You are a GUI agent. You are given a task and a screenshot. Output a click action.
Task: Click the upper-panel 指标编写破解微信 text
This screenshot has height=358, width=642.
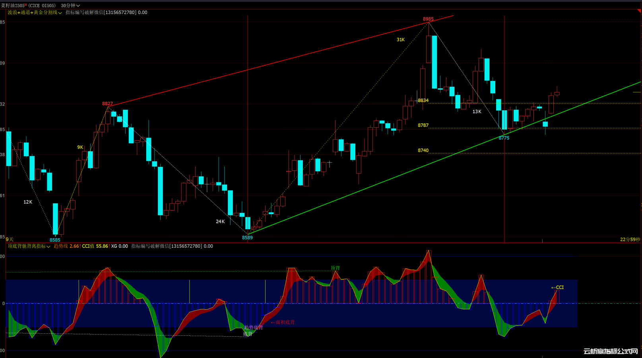pyautogui.click(x=106, y=13)
